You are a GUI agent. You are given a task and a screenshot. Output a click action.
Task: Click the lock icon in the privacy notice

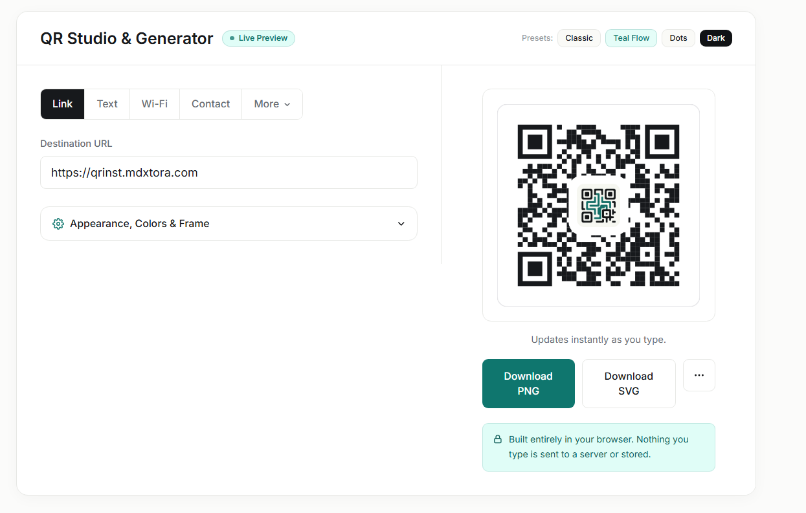498,439
